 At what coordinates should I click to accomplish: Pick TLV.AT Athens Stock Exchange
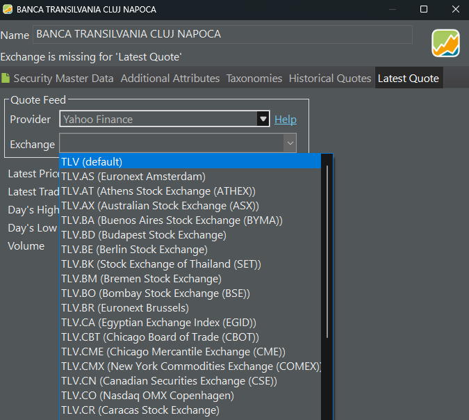pos(190,191)
